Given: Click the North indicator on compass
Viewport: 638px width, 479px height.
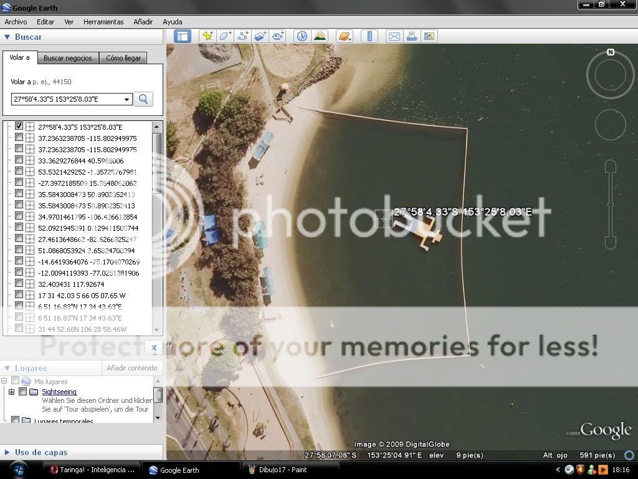Looking at the screenshot, I should pyautogui.click(x=611, y=52).
